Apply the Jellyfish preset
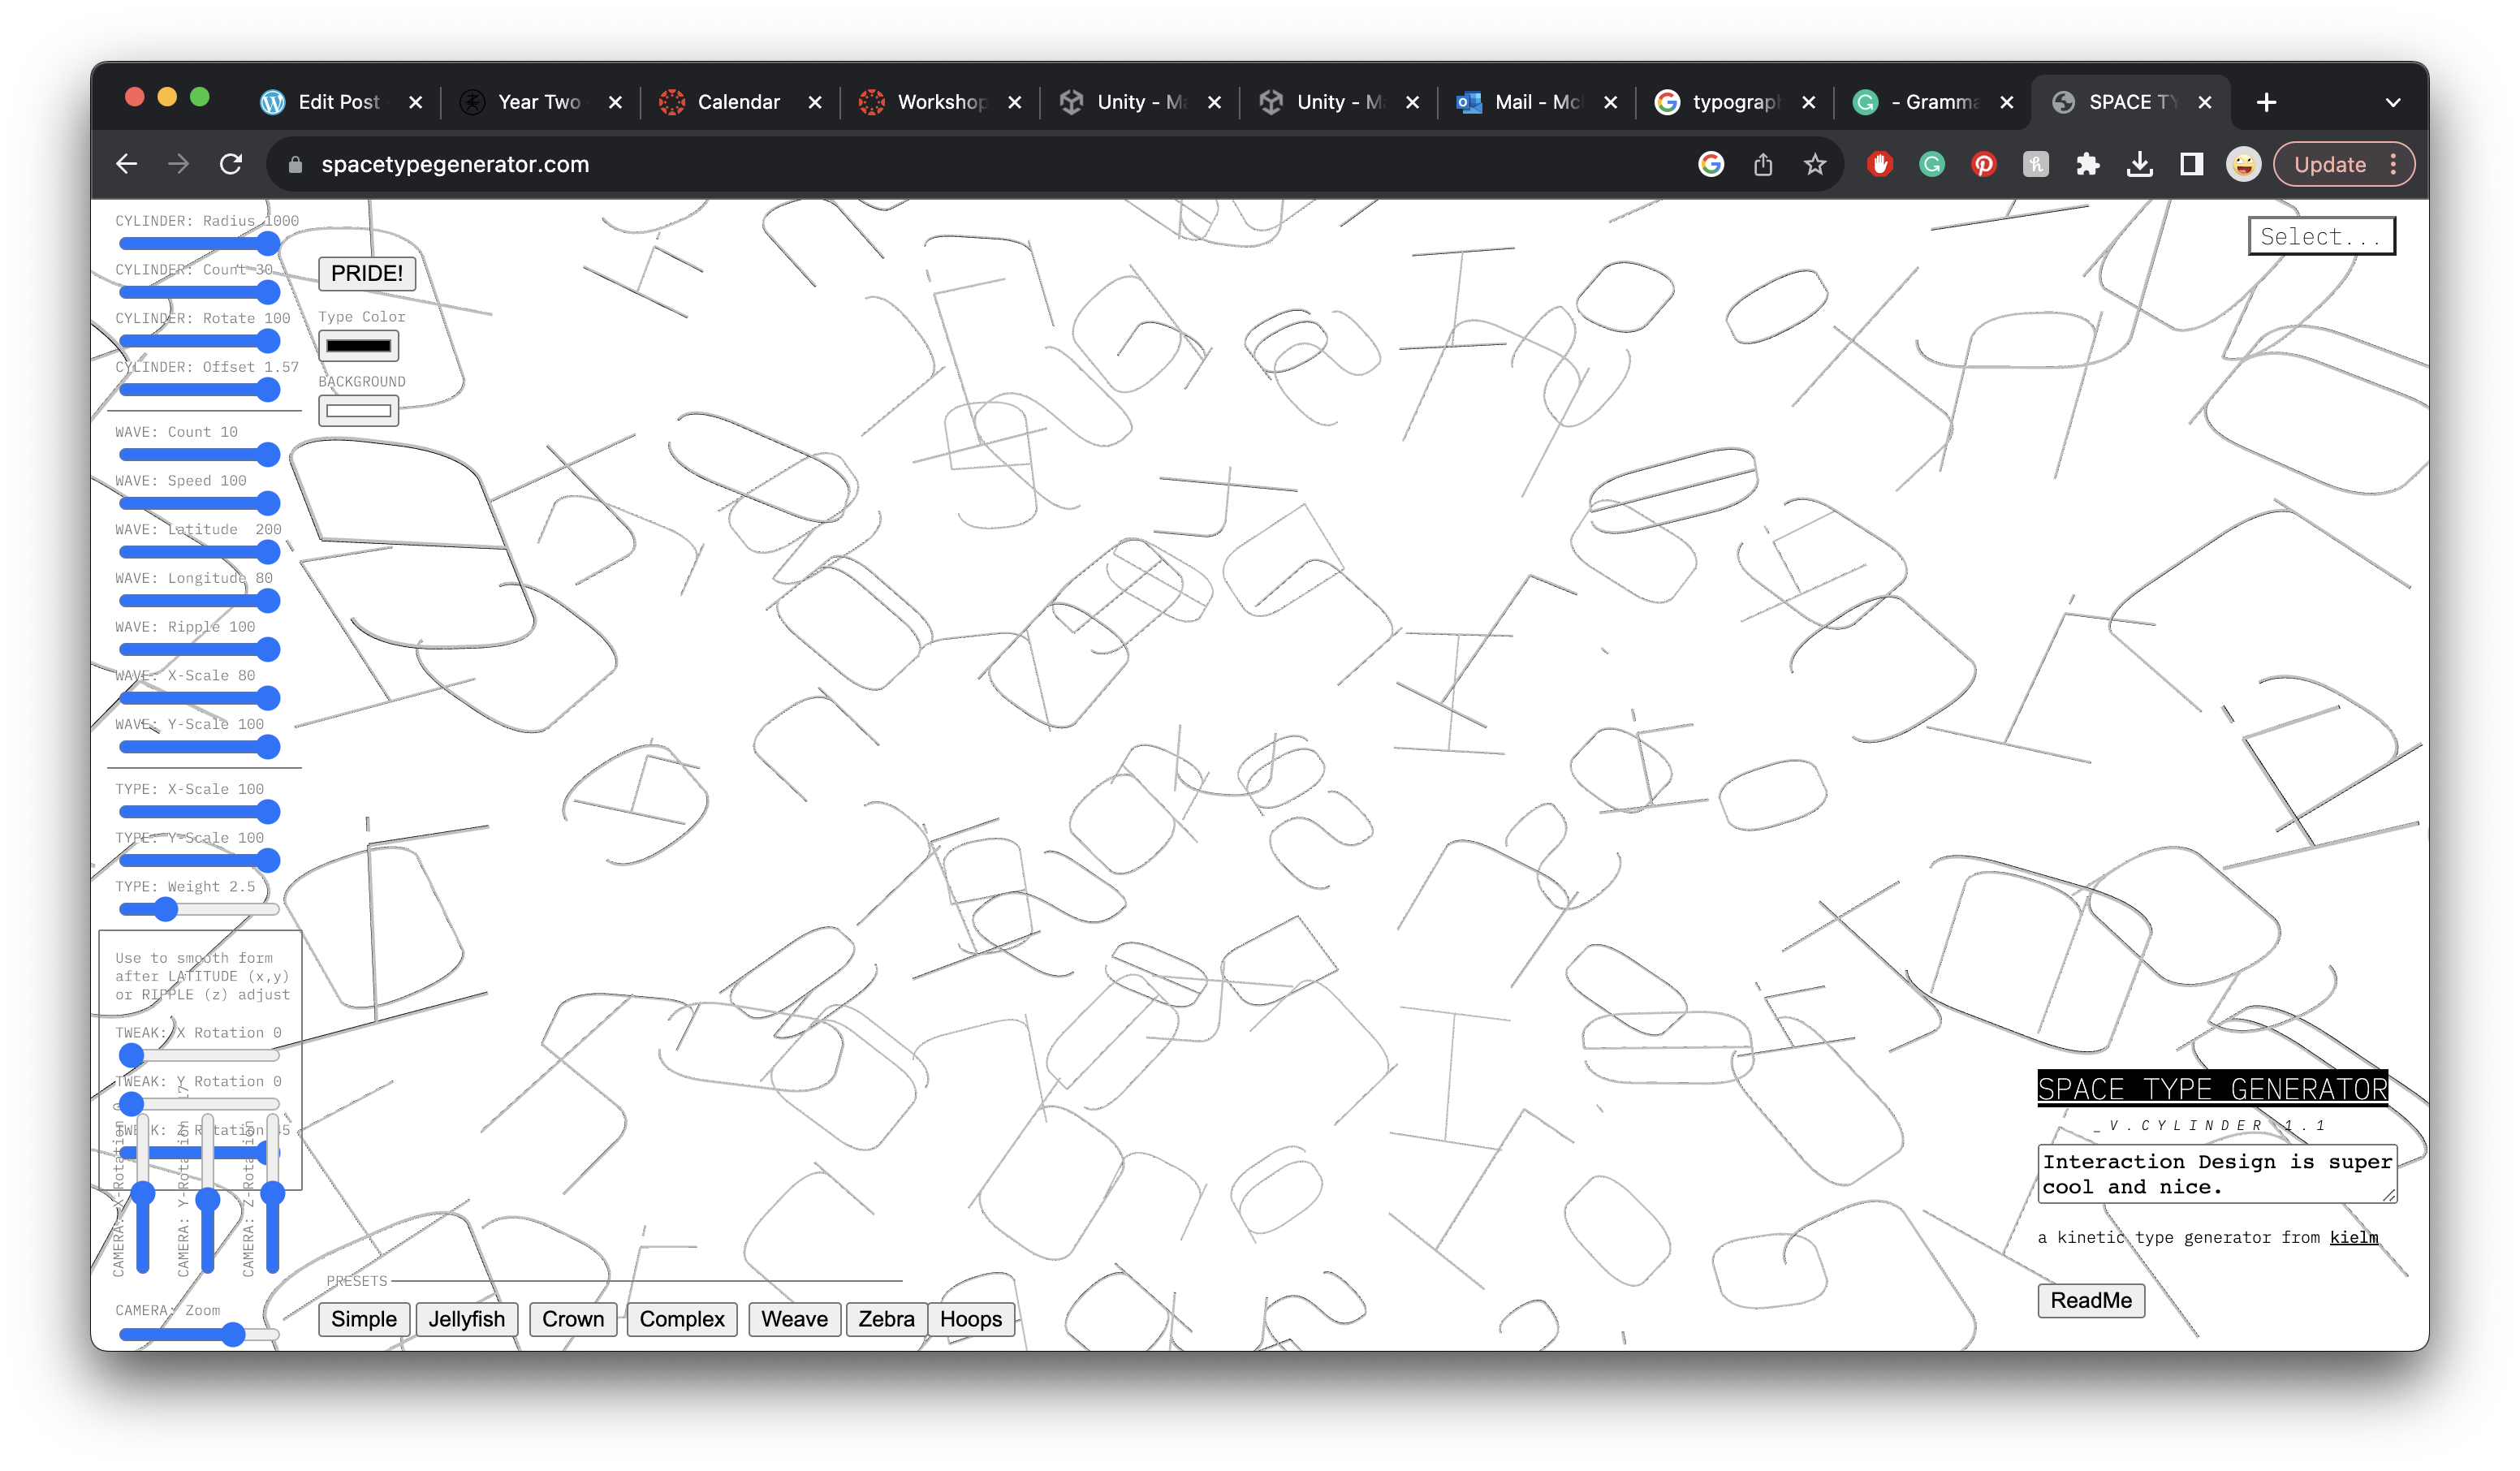The width and height of the screenshot is (2520, 1471). click(x=466, y=1319)
